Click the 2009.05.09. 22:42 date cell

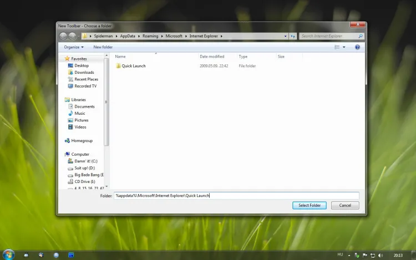pos(214,66)
